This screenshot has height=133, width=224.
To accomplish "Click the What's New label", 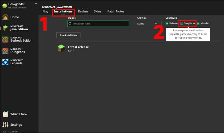I will click(x=19, y=114).
